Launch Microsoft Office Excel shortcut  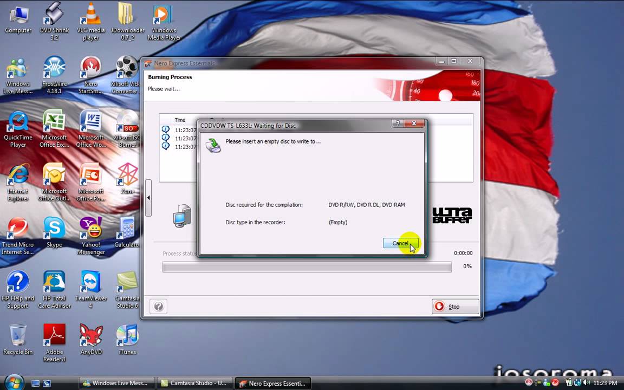tap(54, 128)
